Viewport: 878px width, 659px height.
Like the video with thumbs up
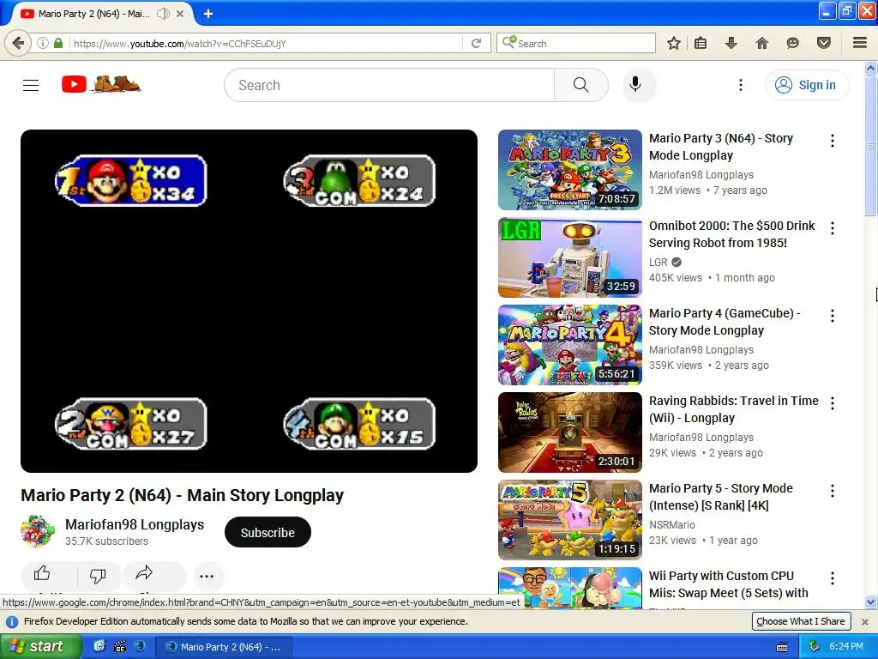coord(42,573)
